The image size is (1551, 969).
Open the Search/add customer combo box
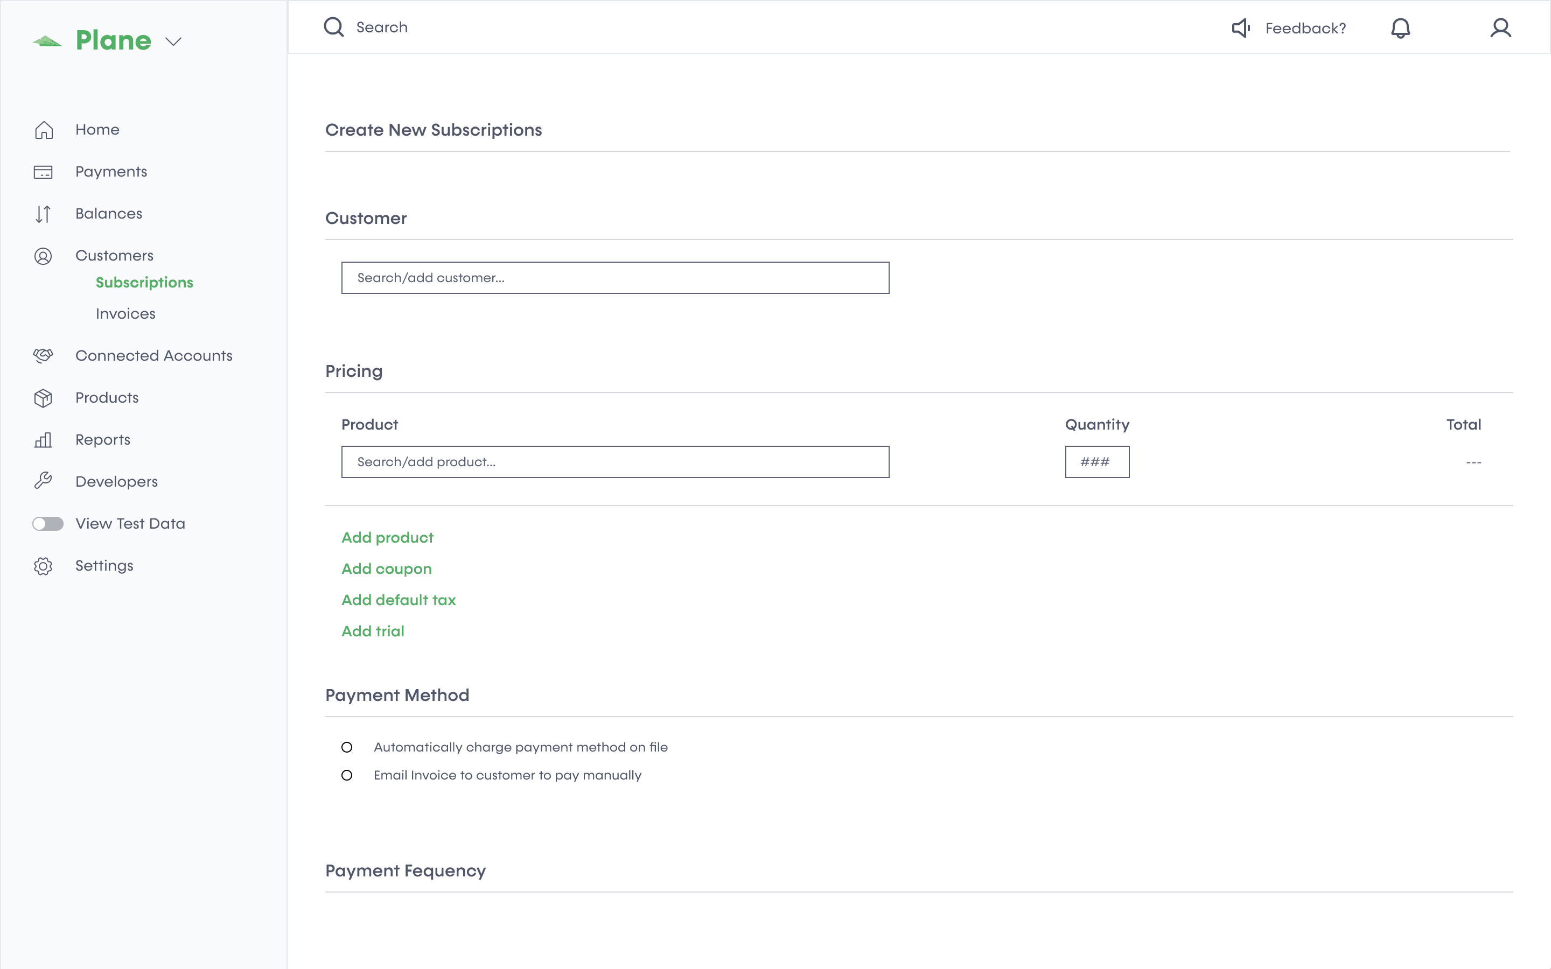tap(614, 277)
